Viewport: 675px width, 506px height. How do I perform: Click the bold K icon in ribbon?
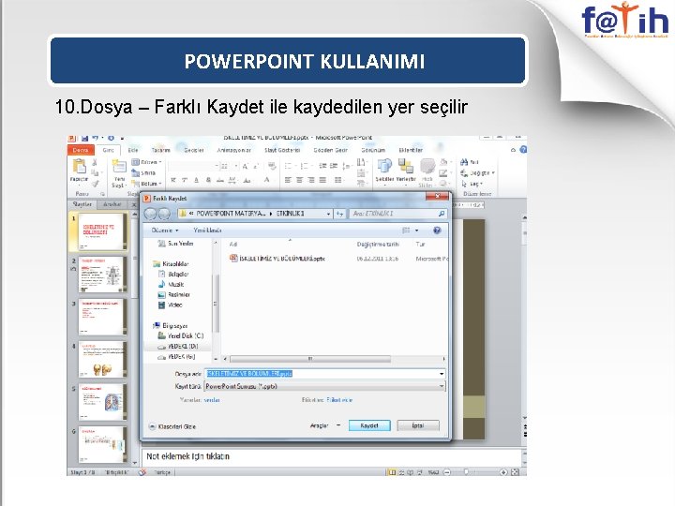[173, 180]
